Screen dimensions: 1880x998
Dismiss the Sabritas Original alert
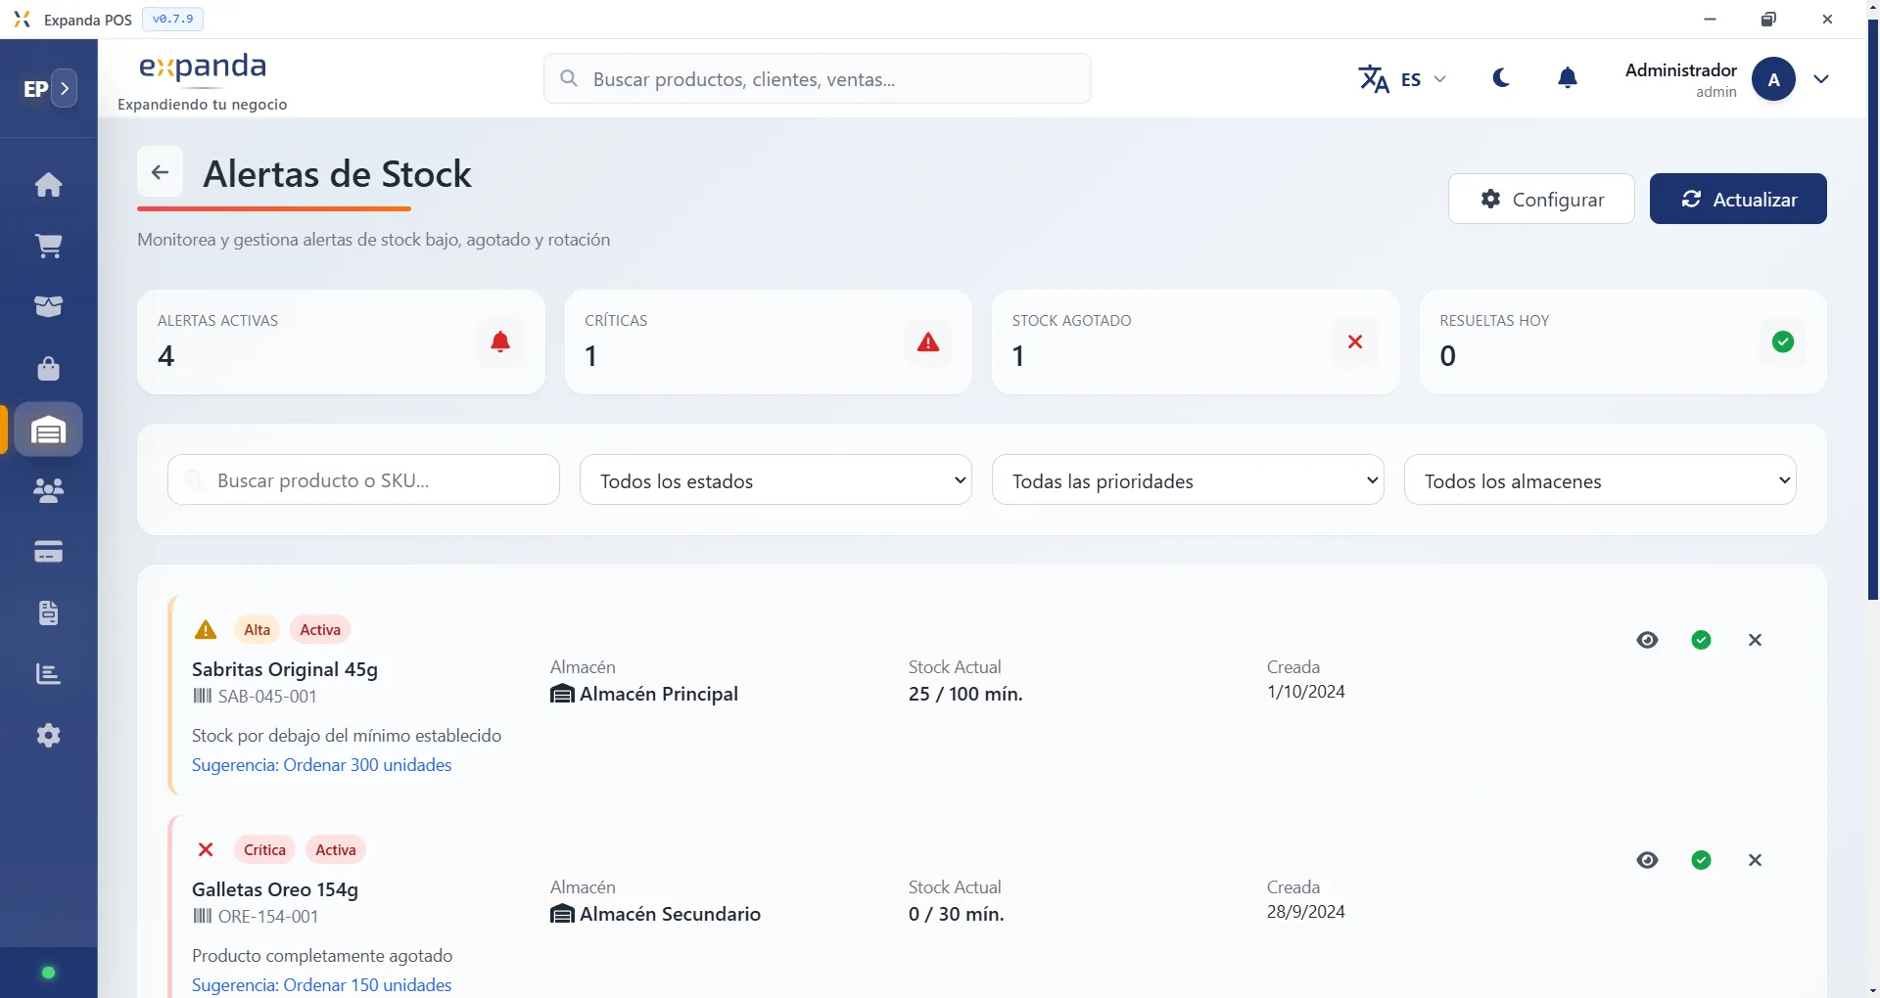[1755, 640]
